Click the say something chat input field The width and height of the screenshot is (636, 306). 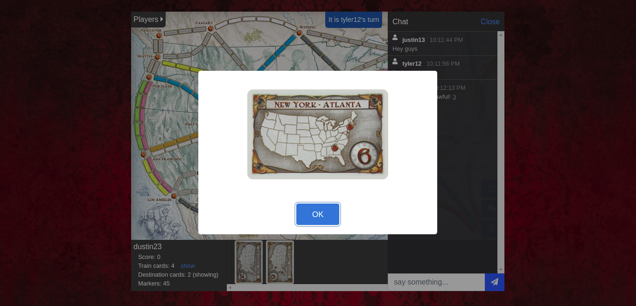click(x=436, y=282)
